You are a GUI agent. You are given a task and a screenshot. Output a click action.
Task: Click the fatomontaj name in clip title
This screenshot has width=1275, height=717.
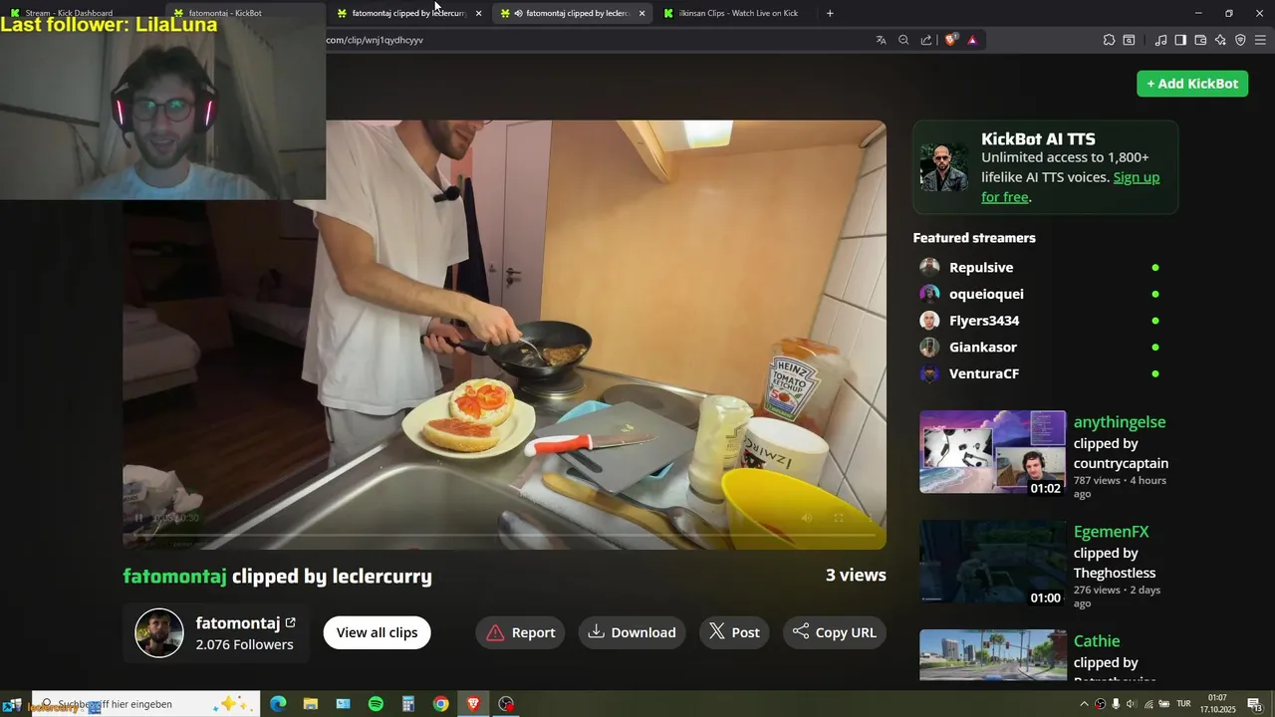[x=174, y=576]
